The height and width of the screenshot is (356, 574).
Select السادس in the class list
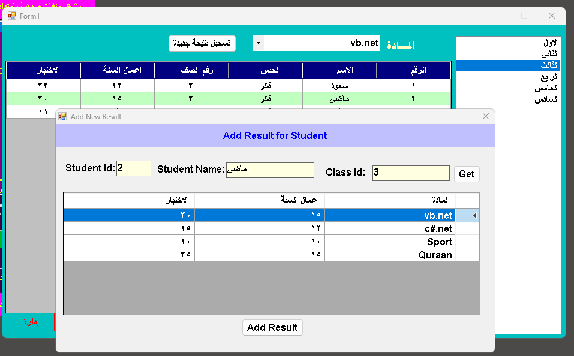[x=508, y=99]
